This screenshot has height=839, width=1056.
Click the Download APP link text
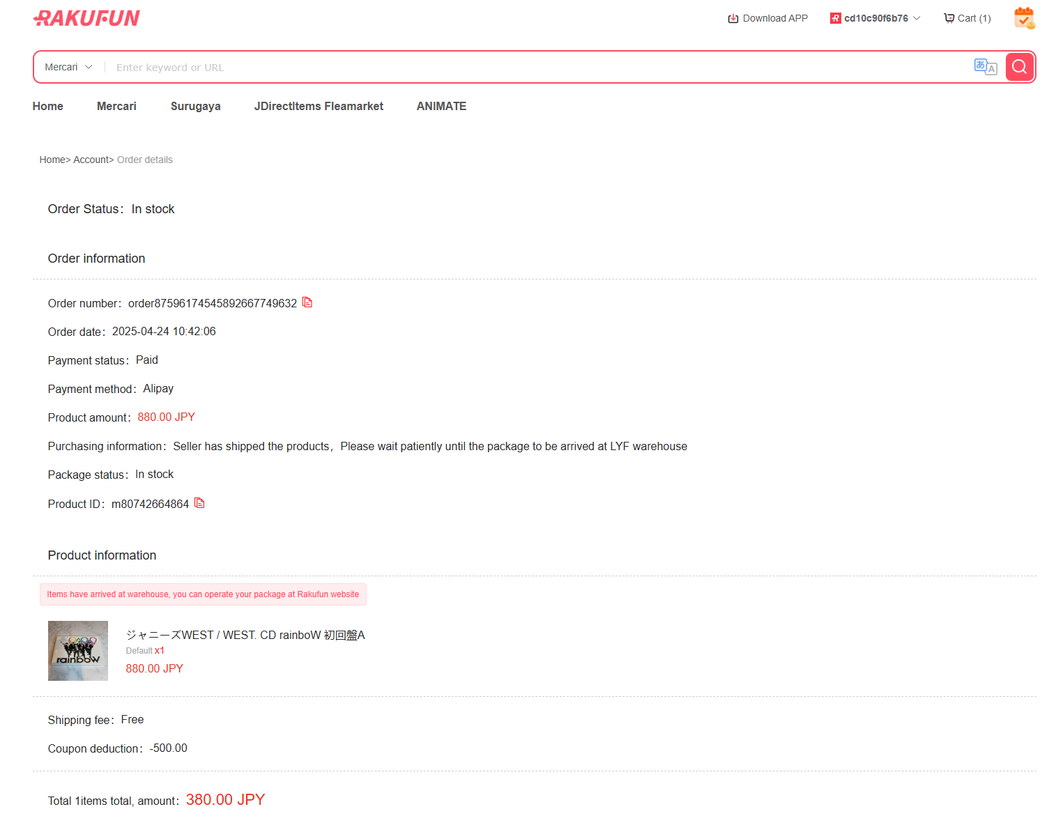click(x=775, y=18)
